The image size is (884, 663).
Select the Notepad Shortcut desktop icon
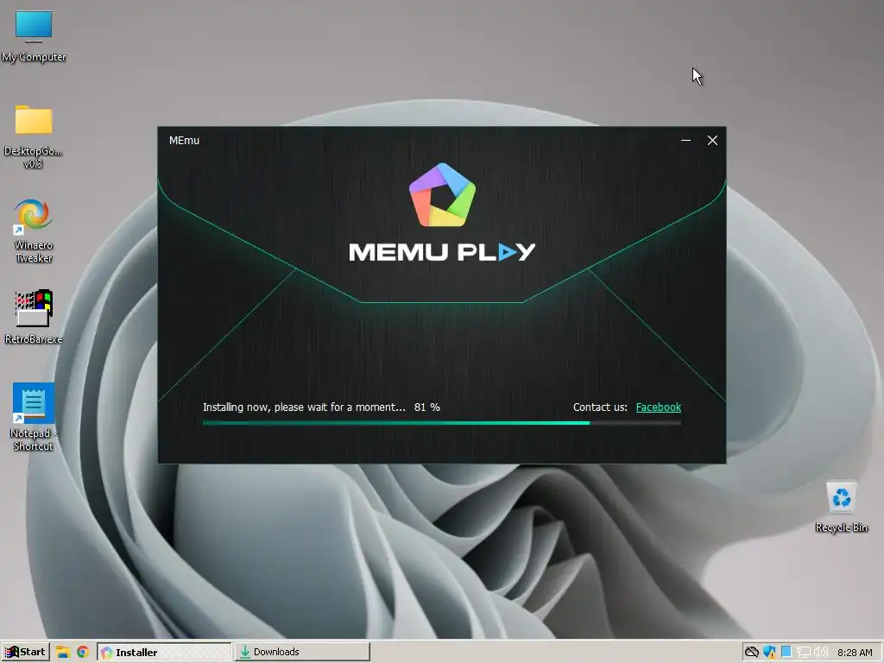pos(34,417)
